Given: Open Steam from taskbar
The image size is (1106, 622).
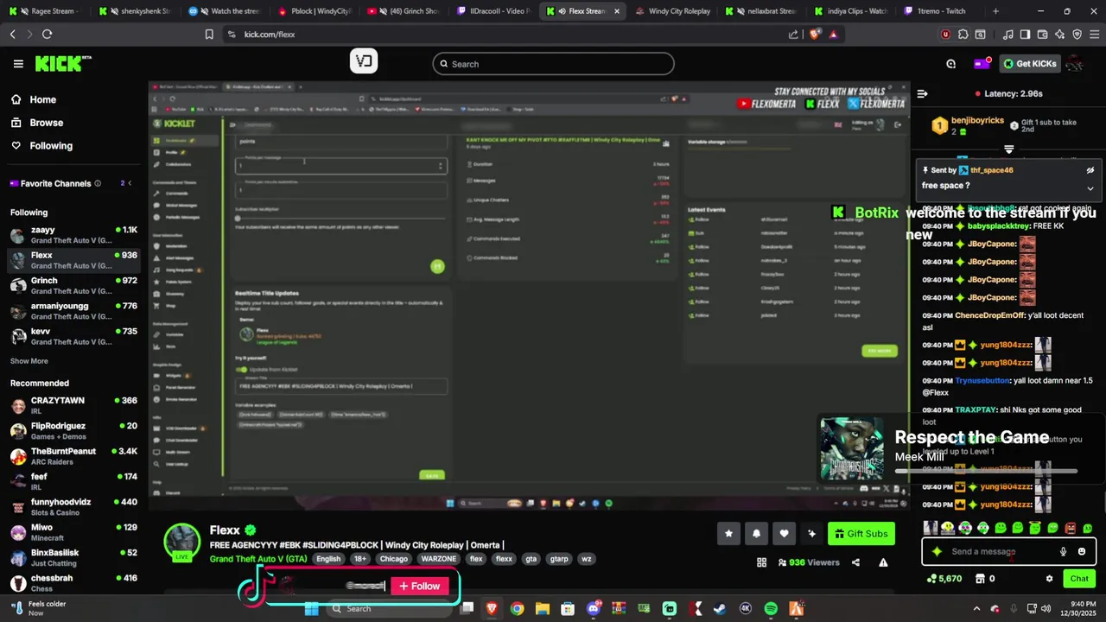Looking at the screenshot, I should 720,609.
